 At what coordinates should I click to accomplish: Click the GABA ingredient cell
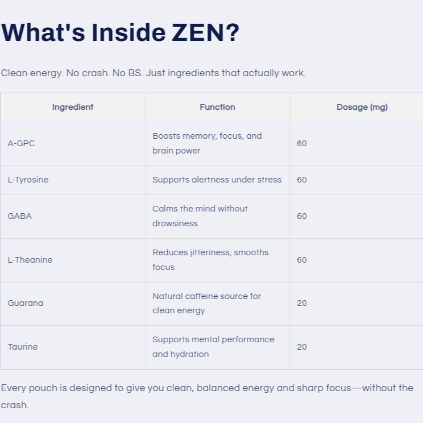click(x=20, y=217)
